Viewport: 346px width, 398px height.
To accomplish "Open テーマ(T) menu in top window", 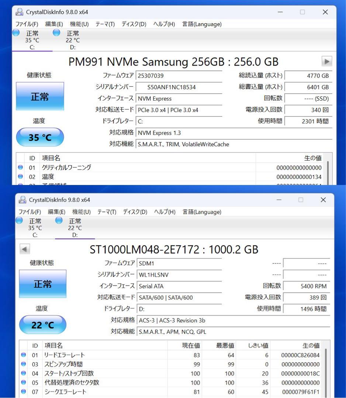I will (105, 24).
